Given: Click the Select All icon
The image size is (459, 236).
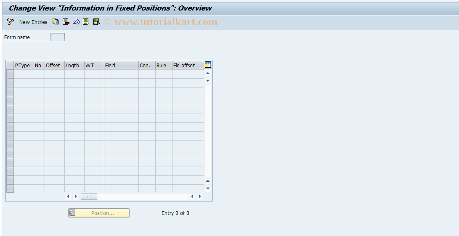Looking at the screenshot, I should [x=86, y=22].
